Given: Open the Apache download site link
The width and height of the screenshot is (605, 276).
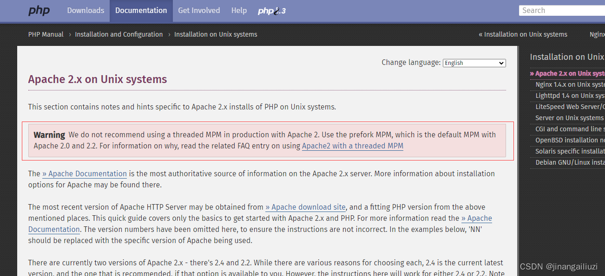Looking at the screenshot, I should click(x=305, y=207).
